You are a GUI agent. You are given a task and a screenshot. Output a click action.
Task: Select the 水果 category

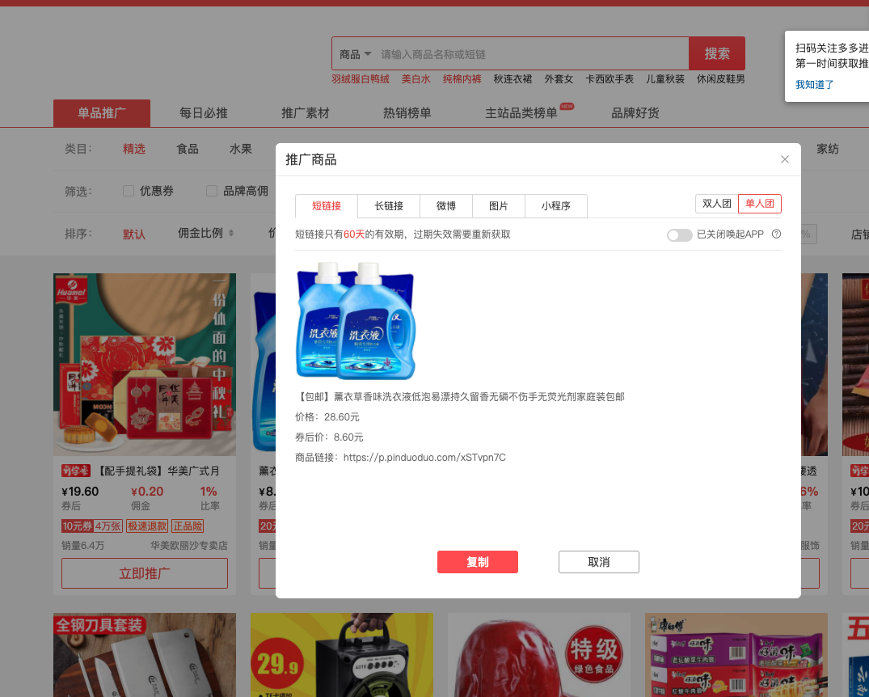[241, 149]
